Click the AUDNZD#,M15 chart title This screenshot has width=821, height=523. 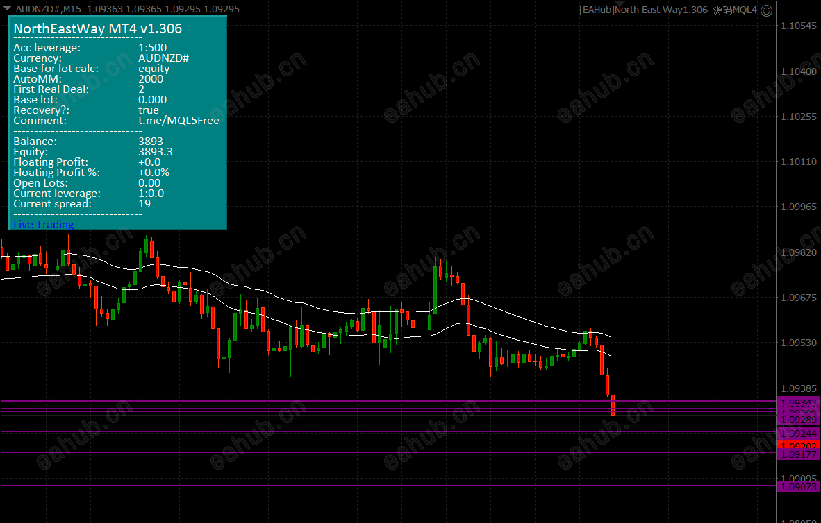48,10
